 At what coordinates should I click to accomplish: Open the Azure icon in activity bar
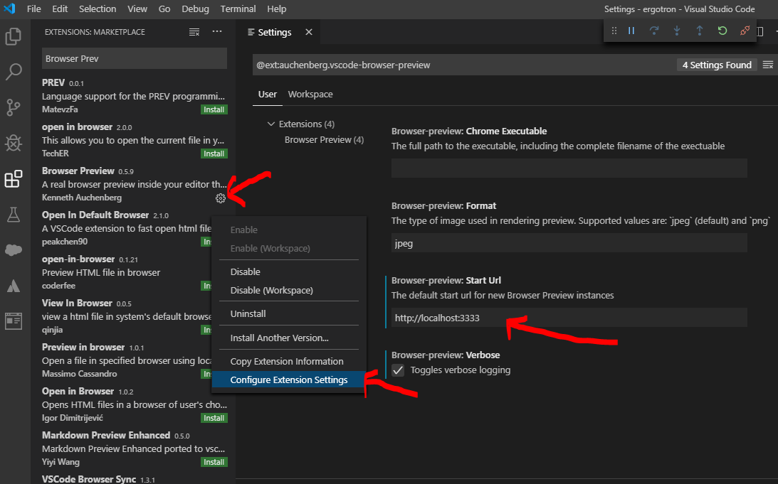click(14, 286)
